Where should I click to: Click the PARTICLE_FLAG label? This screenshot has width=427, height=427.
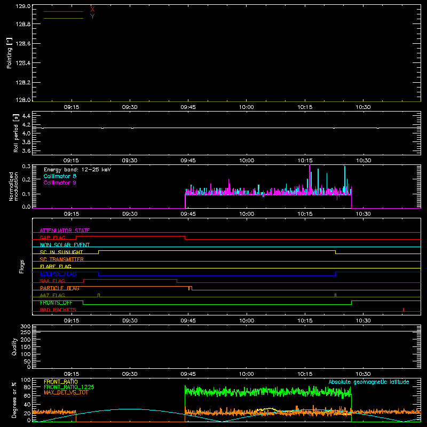coord(60,288)
